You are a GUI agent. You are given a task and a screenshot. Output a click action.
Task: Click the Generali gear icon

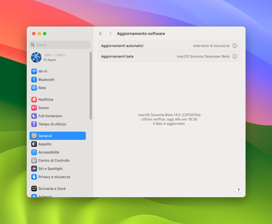tap(34, 136)
